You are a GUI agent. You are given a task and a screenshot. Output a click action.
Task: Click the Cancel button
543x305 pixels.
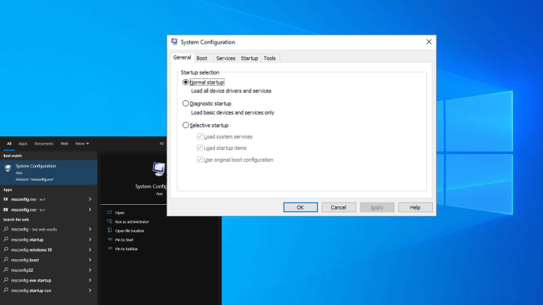(339, 207)
